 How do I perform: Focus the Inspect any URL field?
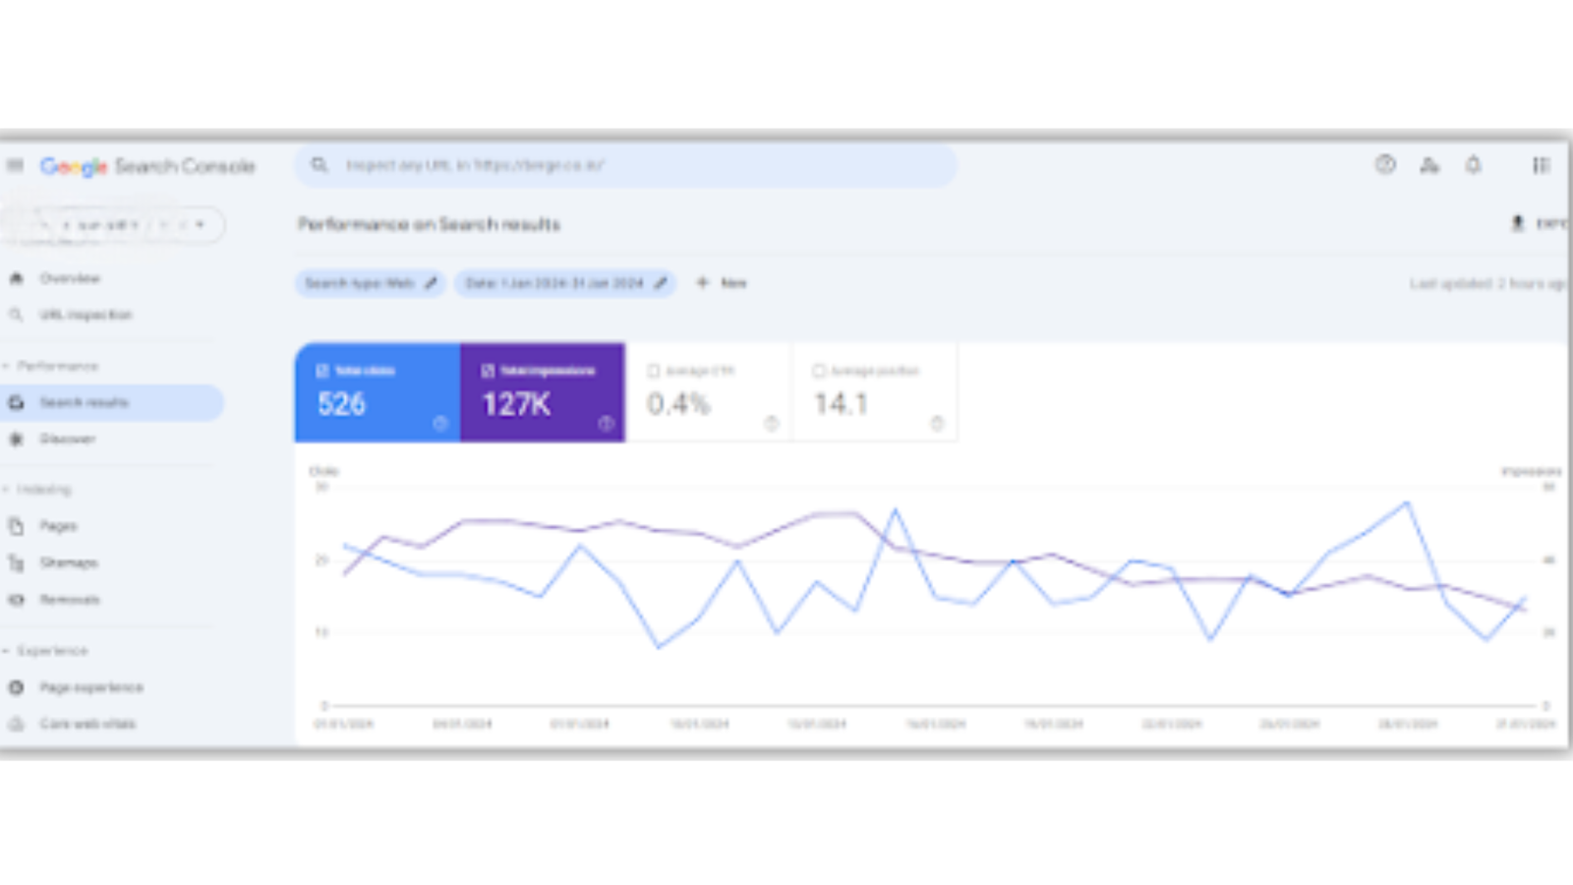tap(625, 165)
